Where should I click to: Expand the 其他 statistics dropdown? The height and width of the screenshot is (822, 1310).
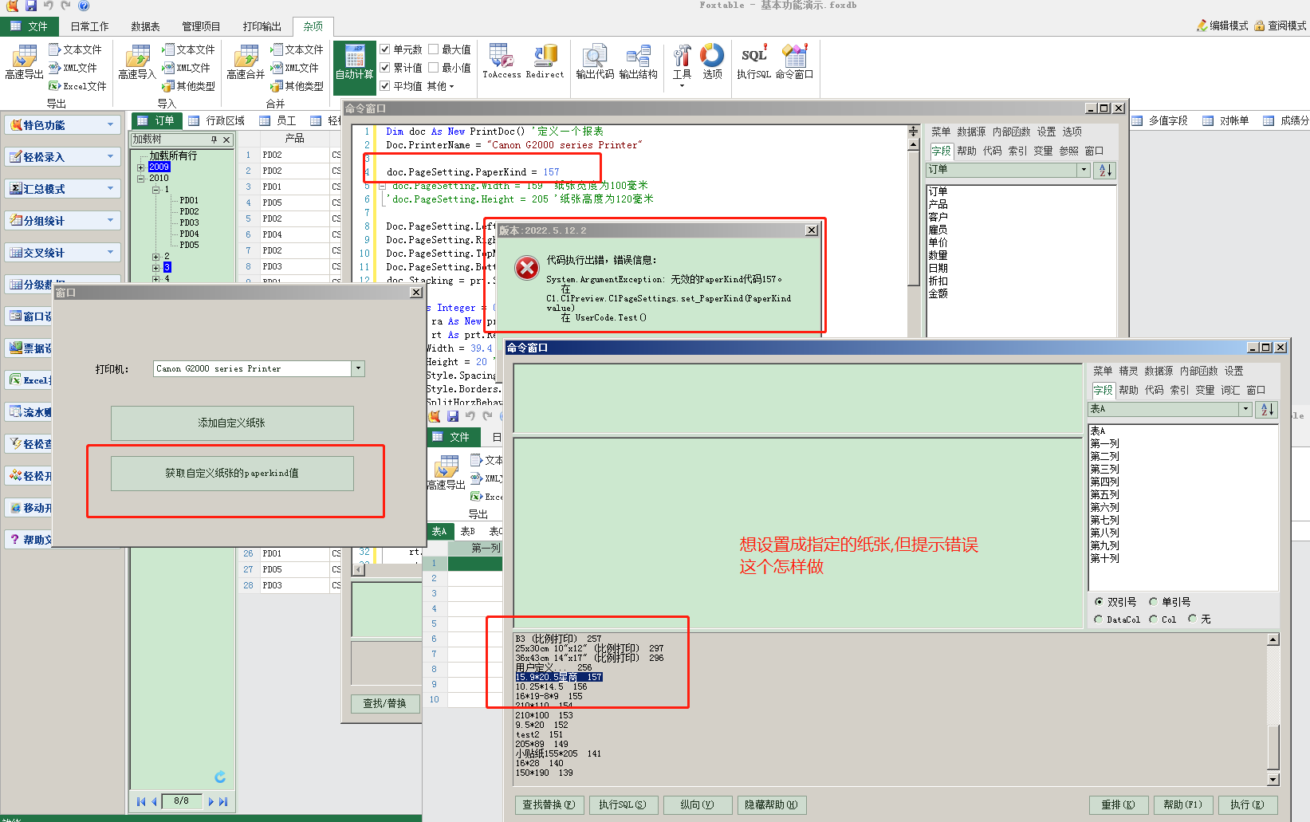(441, 86)
